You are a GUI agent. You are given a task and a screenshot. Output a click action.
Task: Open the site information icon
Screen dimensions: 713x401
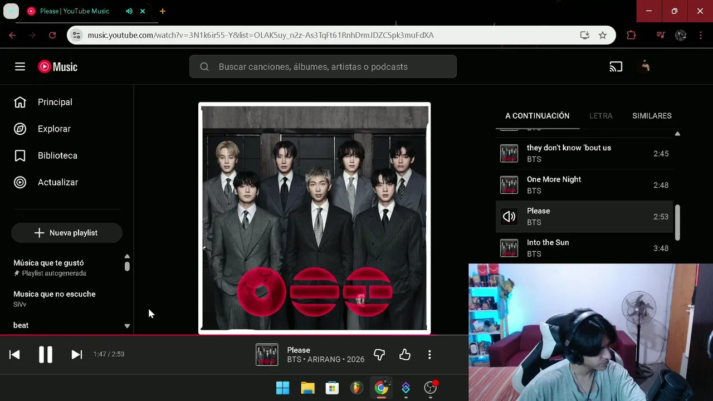coord(77,35)
